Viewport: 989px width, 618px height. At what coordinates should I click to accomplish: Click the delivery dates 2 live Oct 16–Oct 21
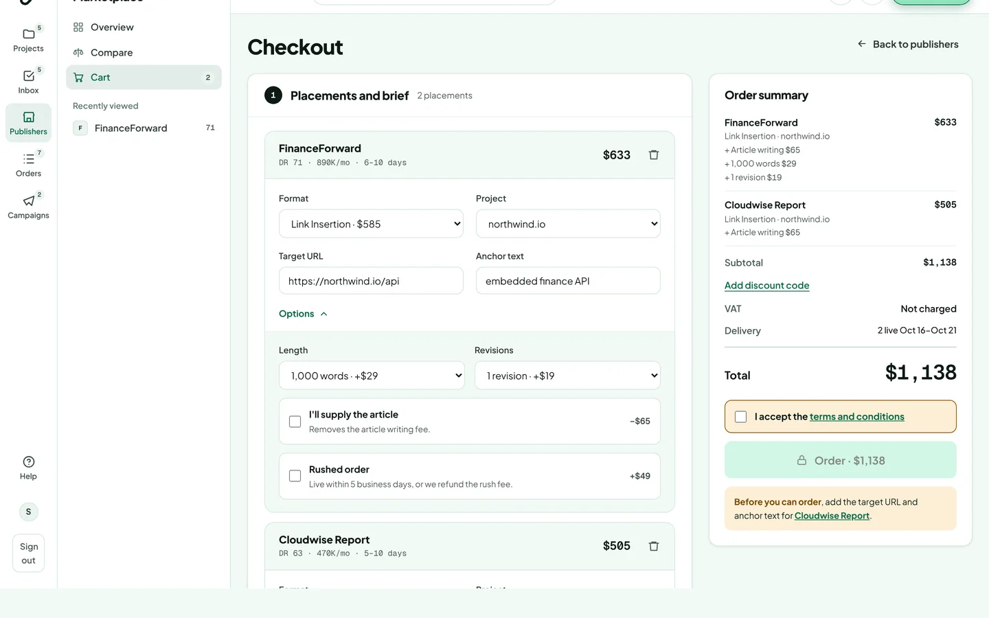(x=917, y=331)
